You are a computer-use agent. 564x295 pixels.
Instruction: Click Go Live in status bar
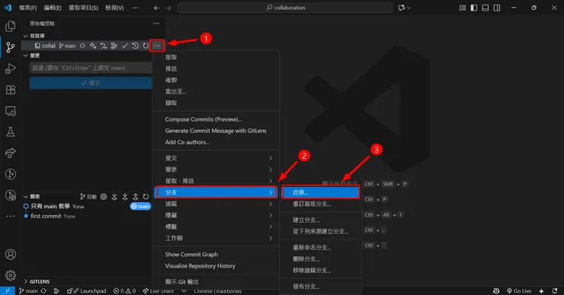click(x=519, y=291)
